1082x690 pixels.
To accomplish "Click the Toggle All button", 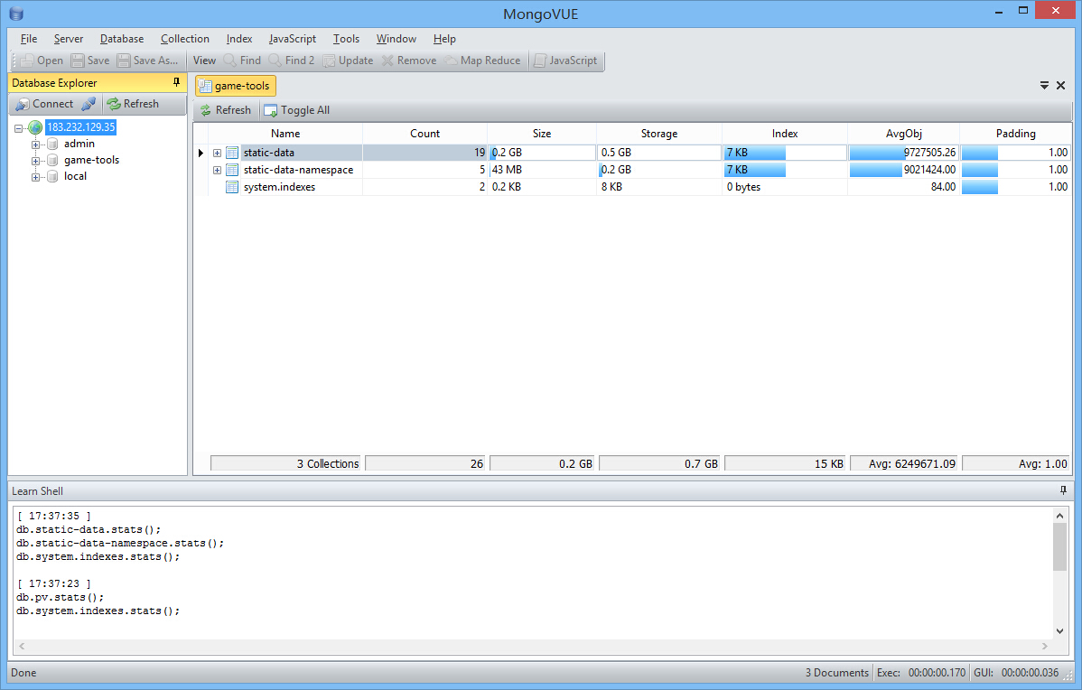I will 297,110.
